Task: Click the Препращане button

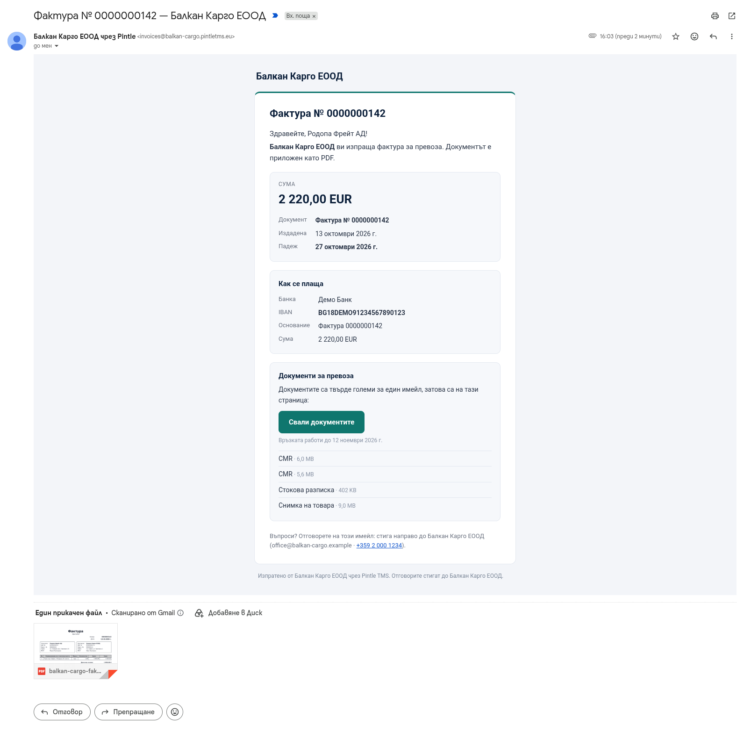Action: [x=129, y=712]
